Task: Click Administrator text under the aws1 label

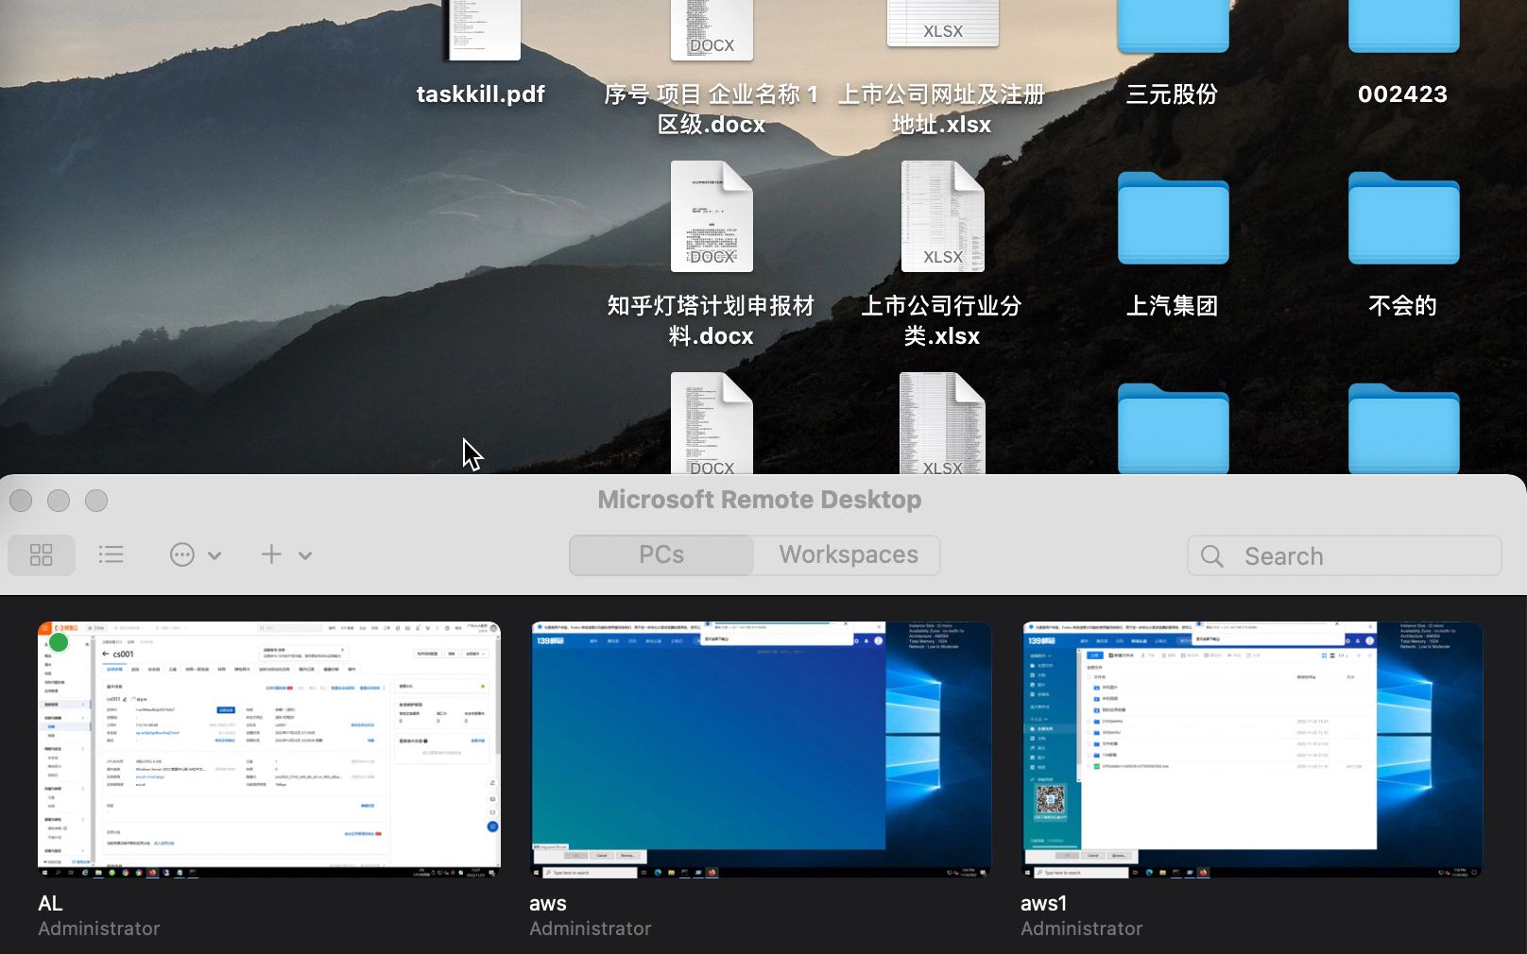Action: pos(1082,928)
